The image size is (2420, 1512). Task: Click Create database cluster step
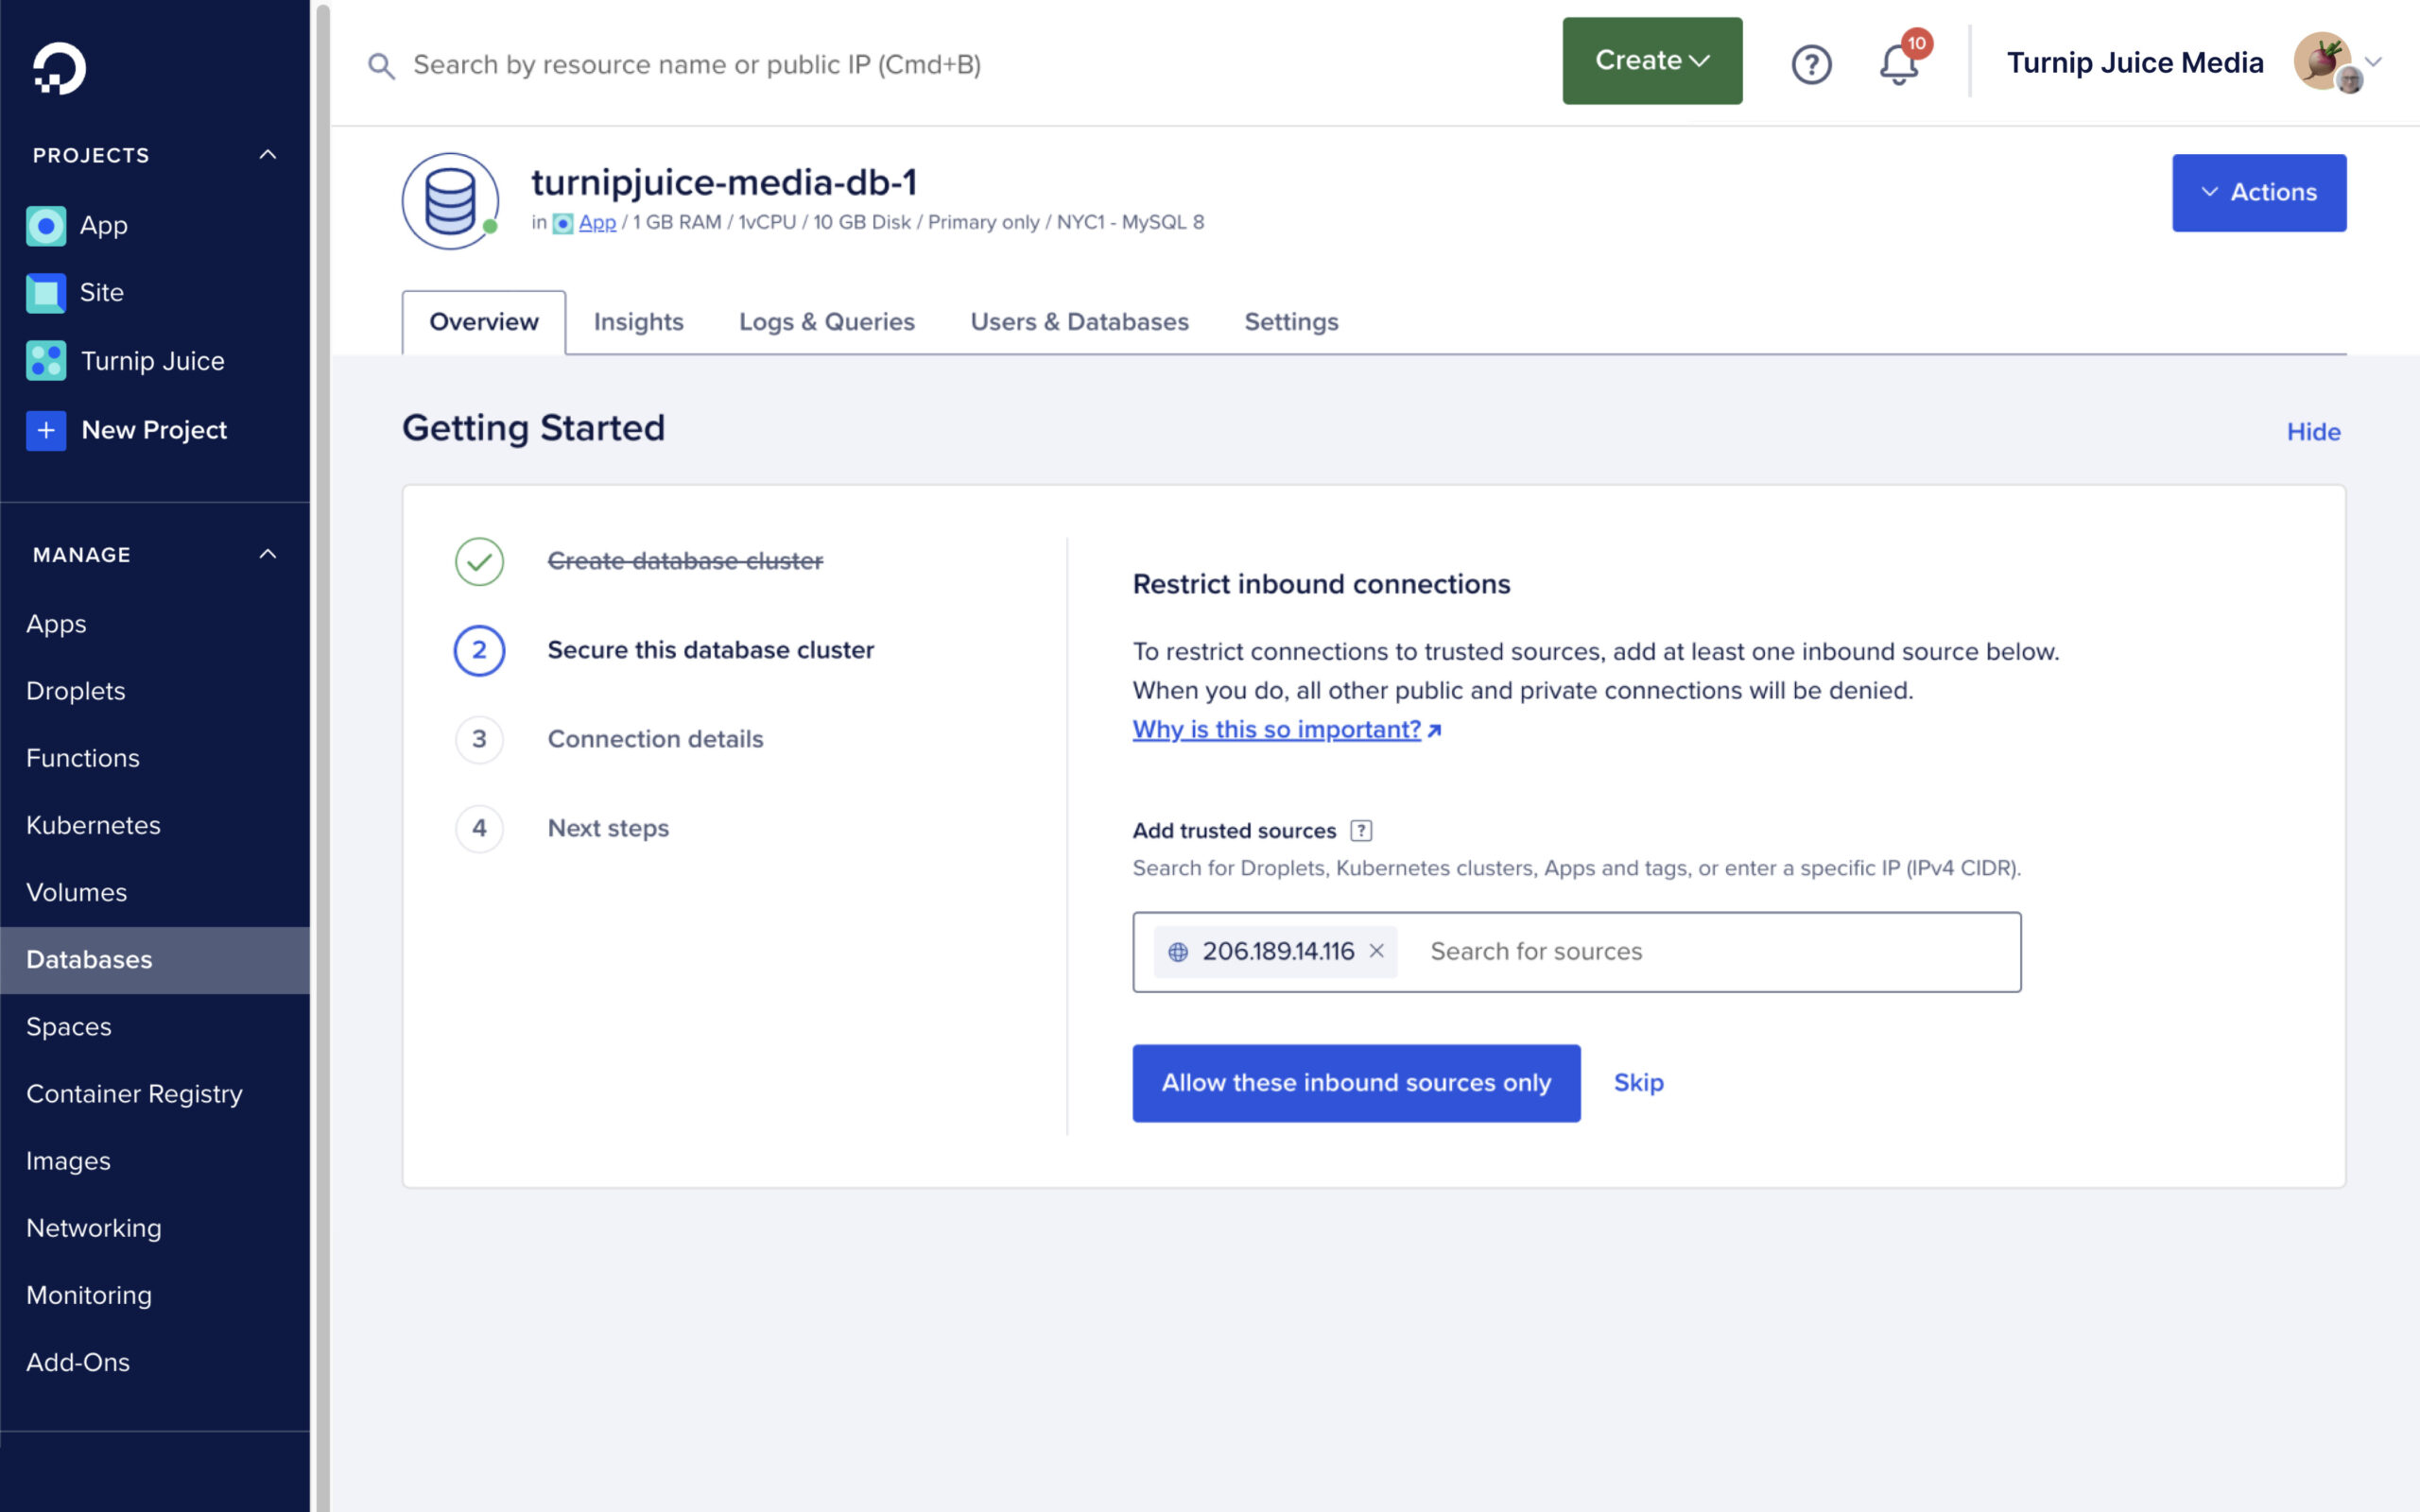click(685, 561)
